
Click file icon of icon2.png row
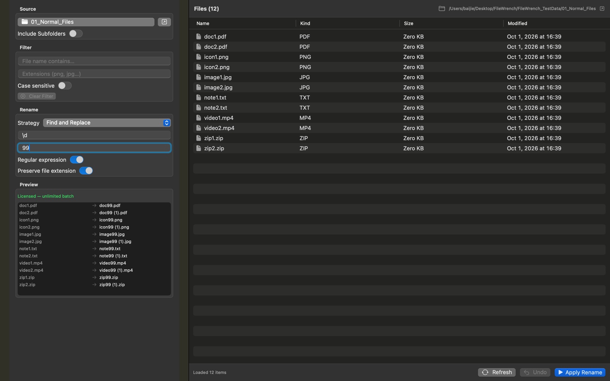pyautogui.click(x=199, y=67)
